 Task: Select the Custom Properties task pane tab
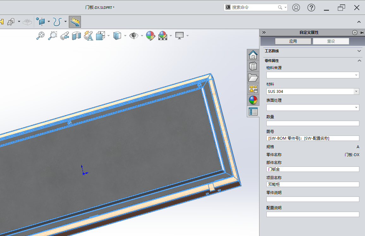coord(253,112)
